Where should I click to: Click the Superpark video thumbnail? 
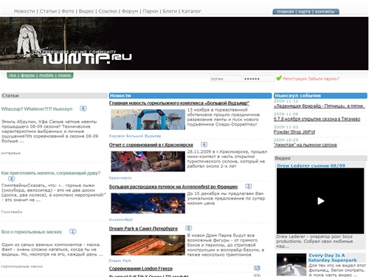click(x=292, y=264)
